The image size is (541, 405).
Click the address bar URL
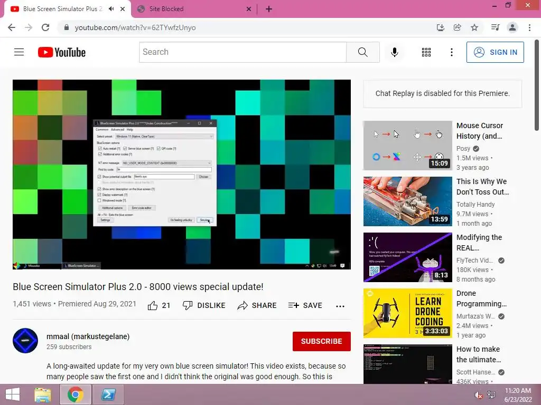(135, 27)
